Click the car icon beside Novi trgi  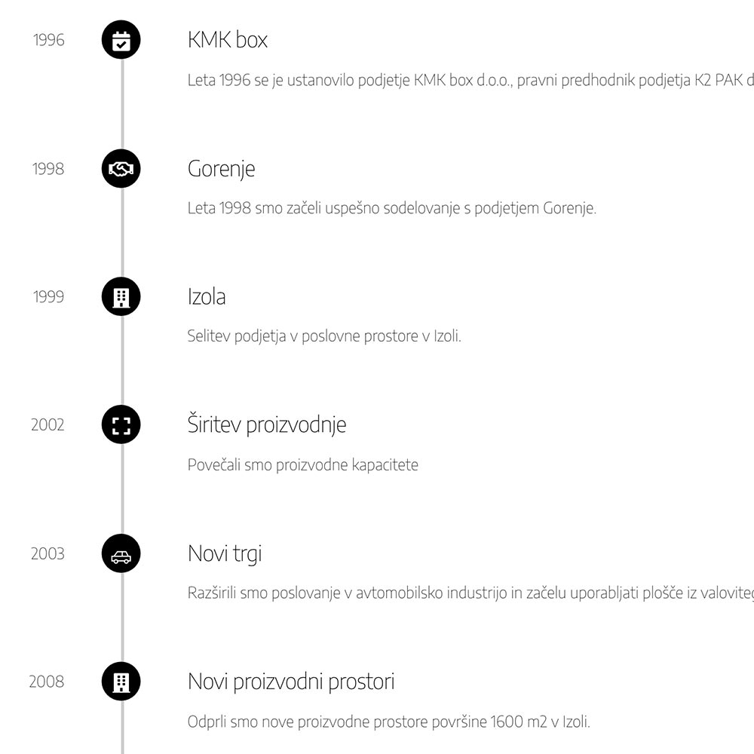[x=121, y=554]
